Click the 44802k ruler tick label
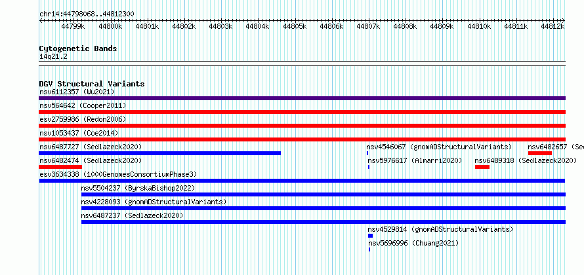 (184, 26)
